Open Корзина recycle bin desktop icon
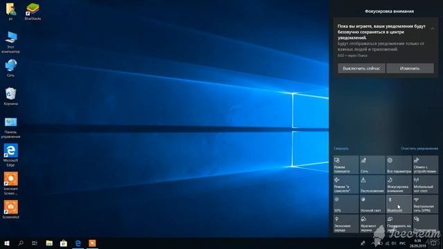Viewport: 443px width, 249px height. click(11, 97)
